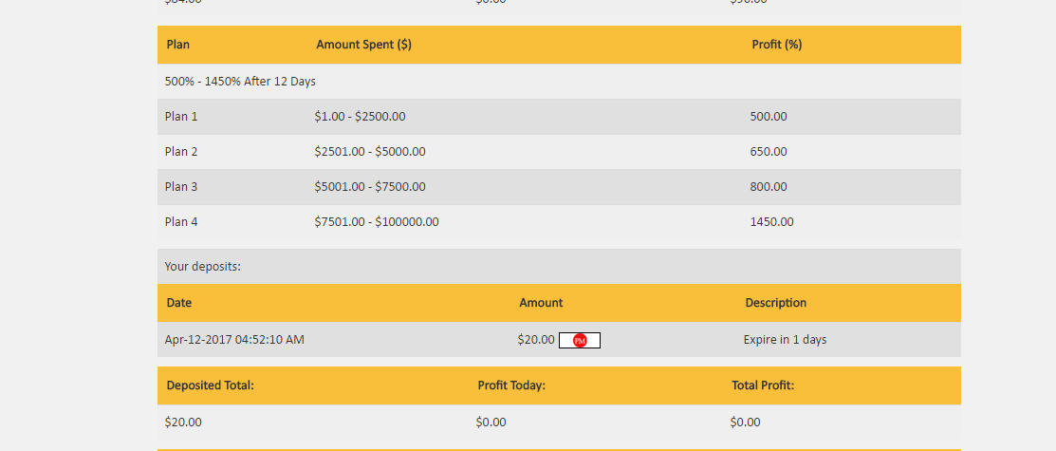Click the $1.00 - $2500.00 amount range
1056x451 pixels.
(x=360, y=117)
